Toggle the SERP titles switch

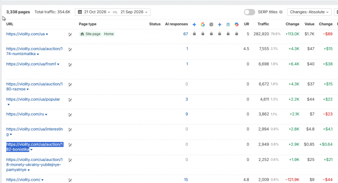250,12
